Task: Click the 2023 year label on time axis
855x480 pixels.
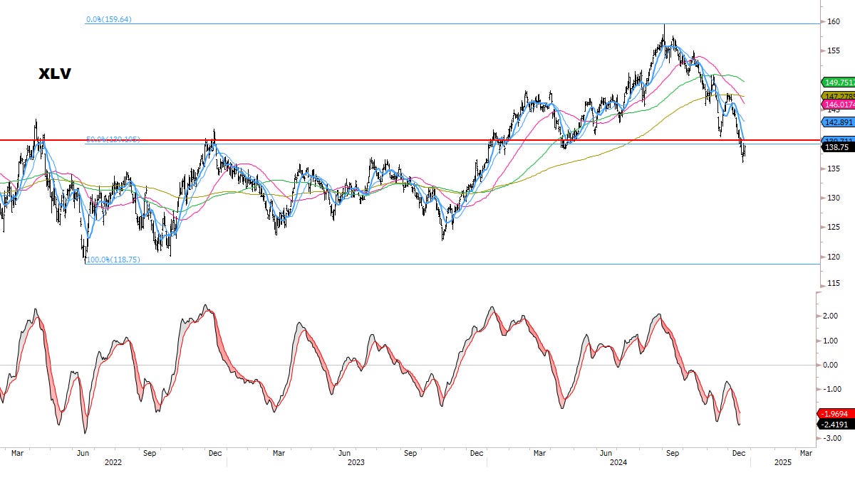Action: (x=356, y=462)
